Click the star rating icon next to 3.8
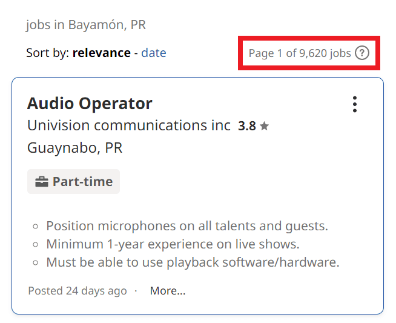This screenshot has width=396, height=323. (x=264, y=125)
